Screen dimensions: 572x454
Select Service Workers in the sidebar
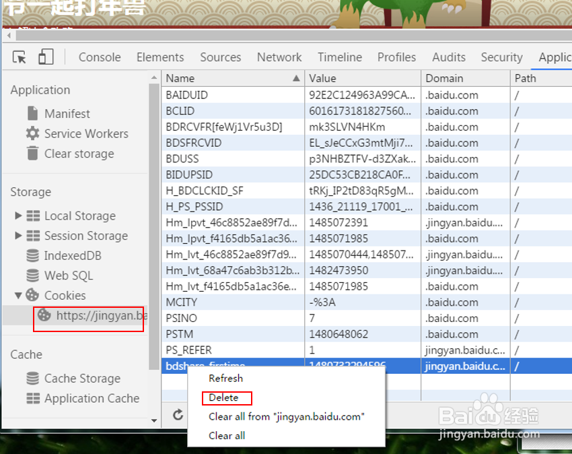(x=86, y=133)
